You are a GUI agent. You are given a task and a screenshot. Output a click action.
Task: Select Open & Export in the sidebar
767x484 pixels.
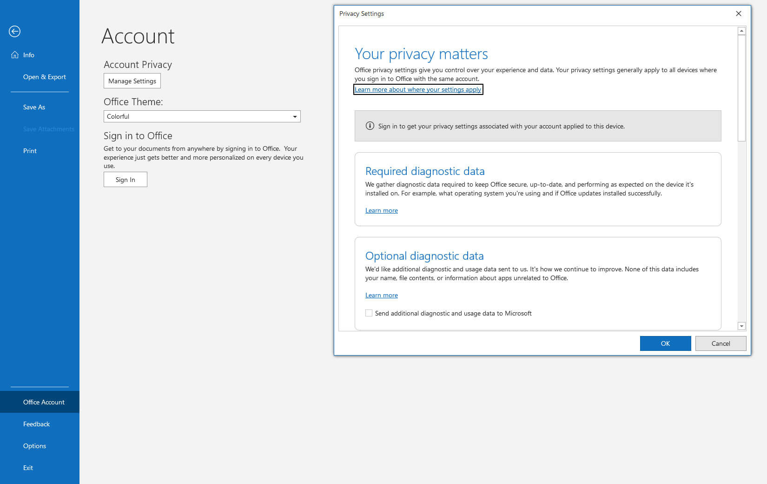45,77
